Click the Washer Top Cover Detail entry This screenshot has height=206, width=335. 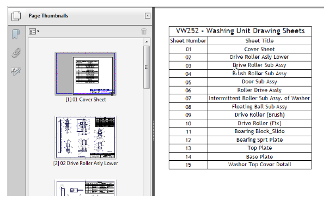click(x=260, y=165)
